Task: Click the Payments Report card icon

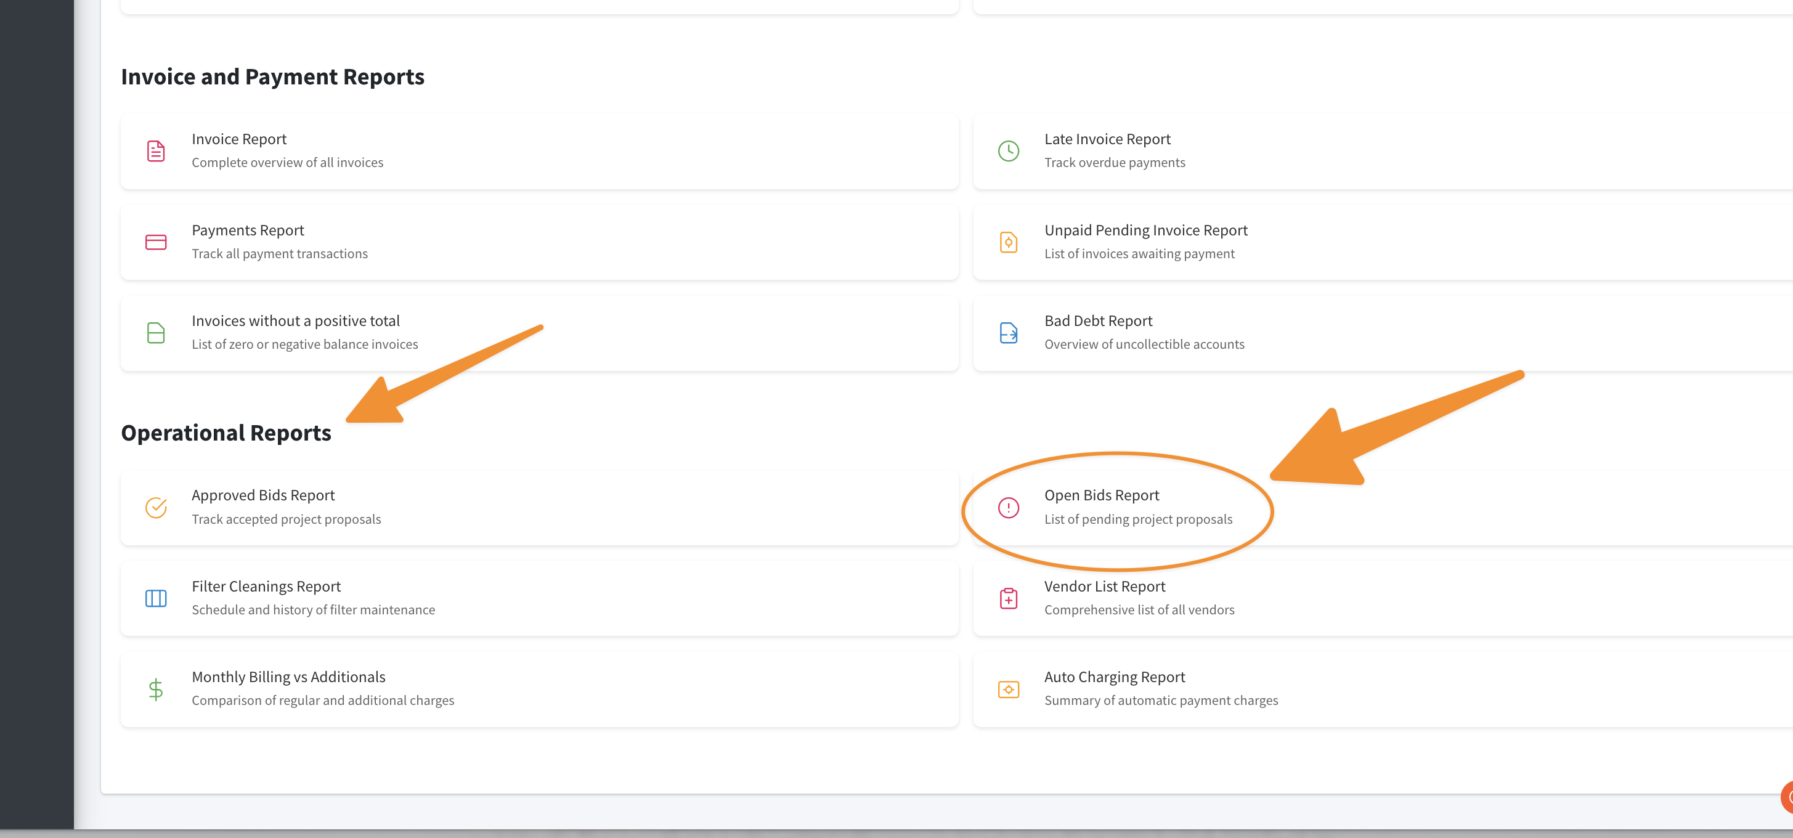Action: pyautogui.click(x=156, y=242)
